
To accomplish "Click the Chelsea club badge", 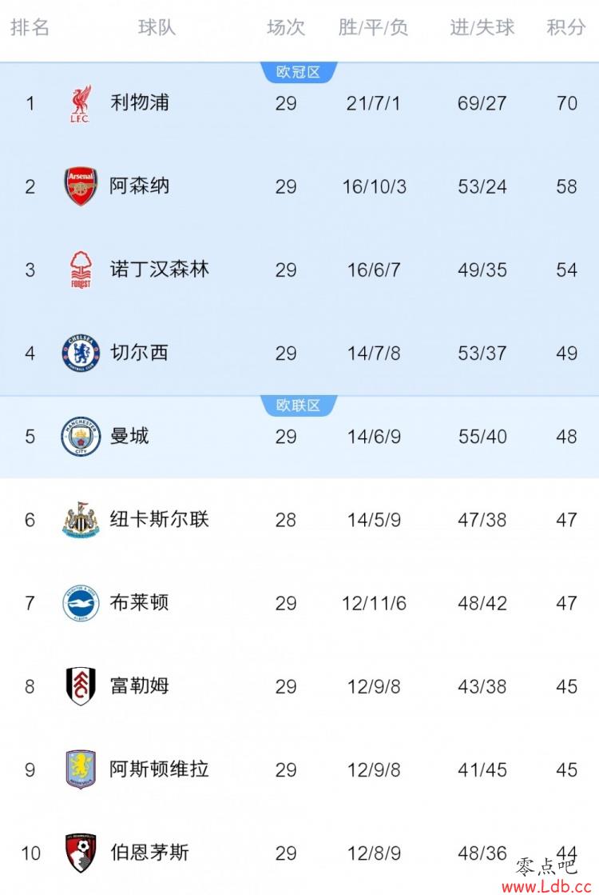I will pyautogui.click(x=81, y=353).
